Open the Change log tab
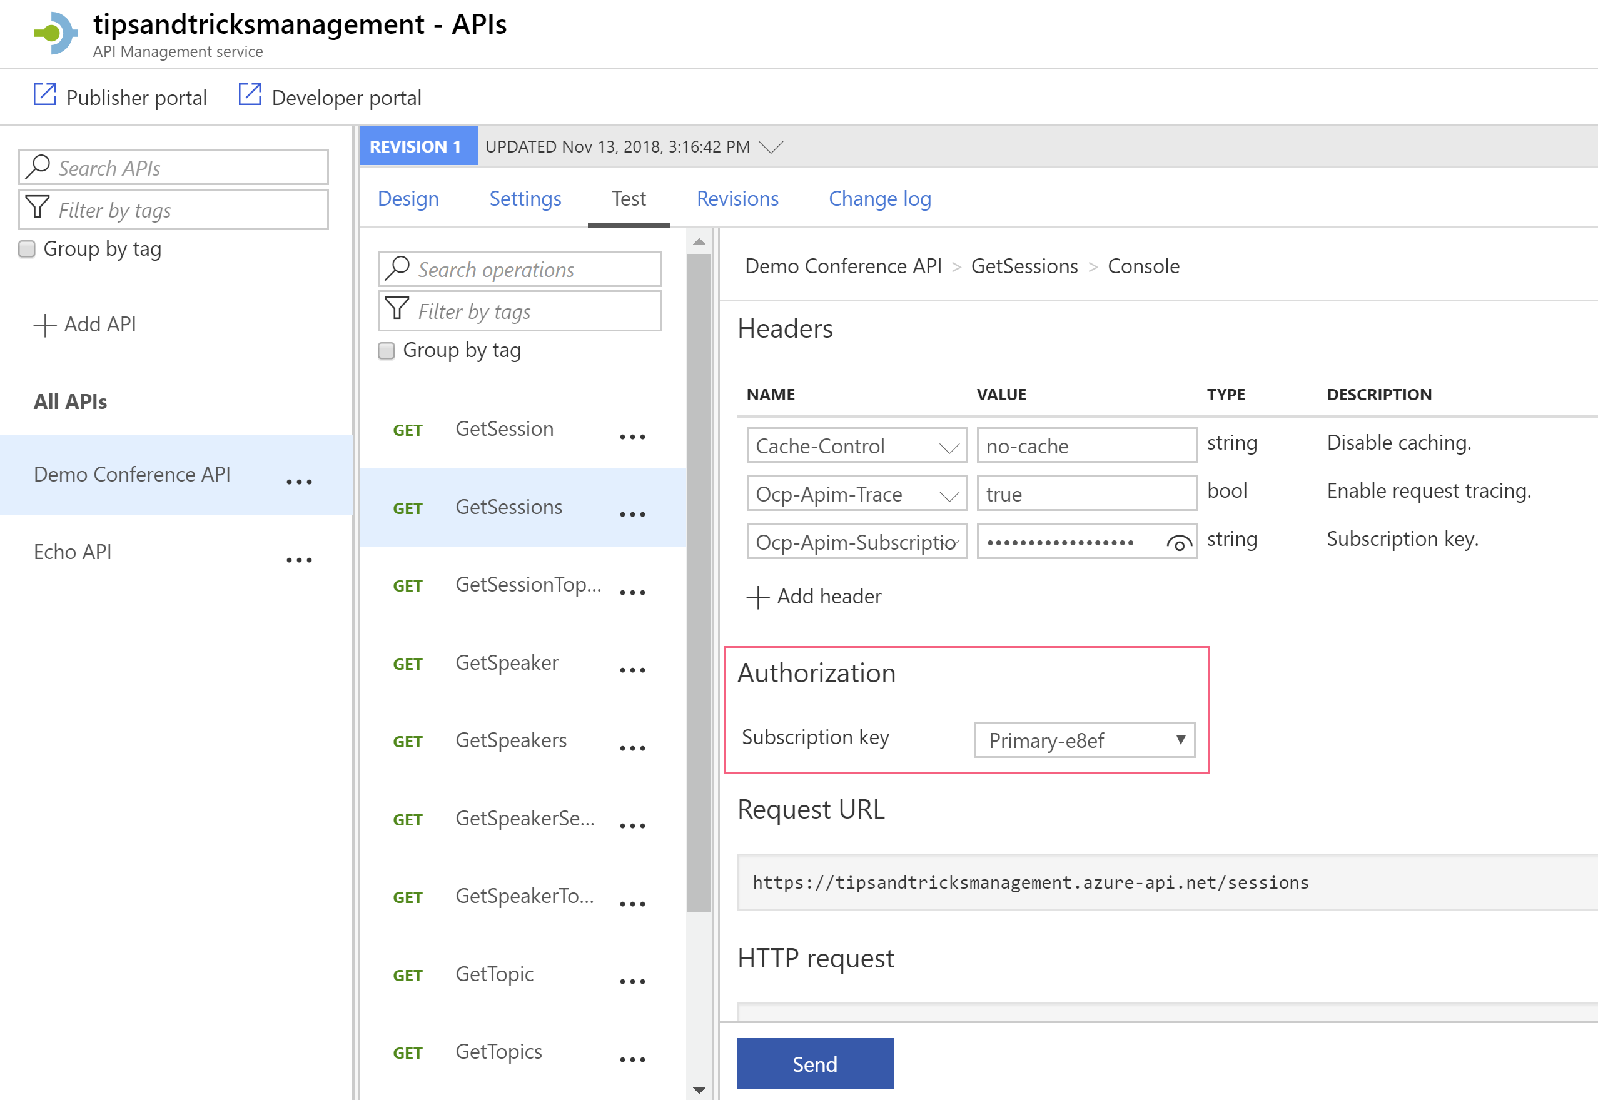This screenshot has width=1598, height=1100. tap(879, 198)
